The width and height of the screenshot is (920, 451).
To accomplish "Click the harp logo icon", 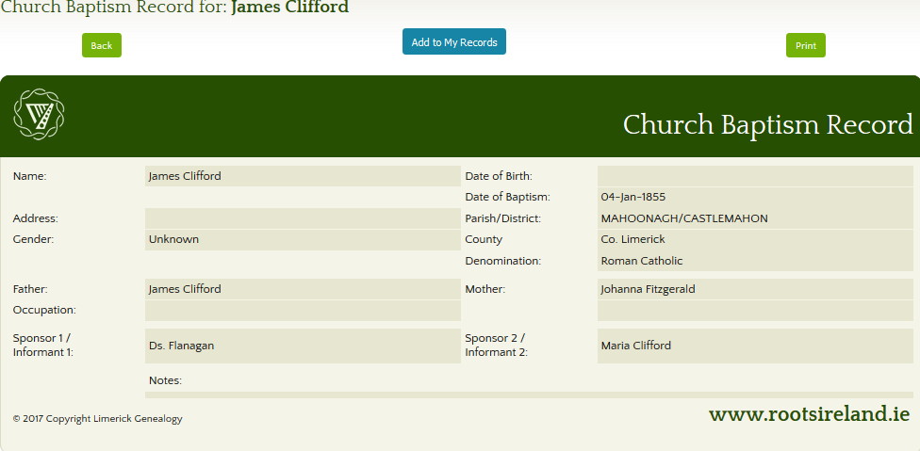I will [x=39, y=115].
